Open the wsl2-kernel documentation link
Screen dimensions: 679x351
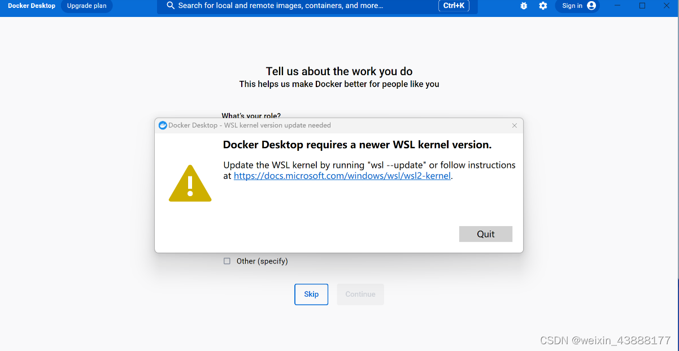click(x=342, y=176)
